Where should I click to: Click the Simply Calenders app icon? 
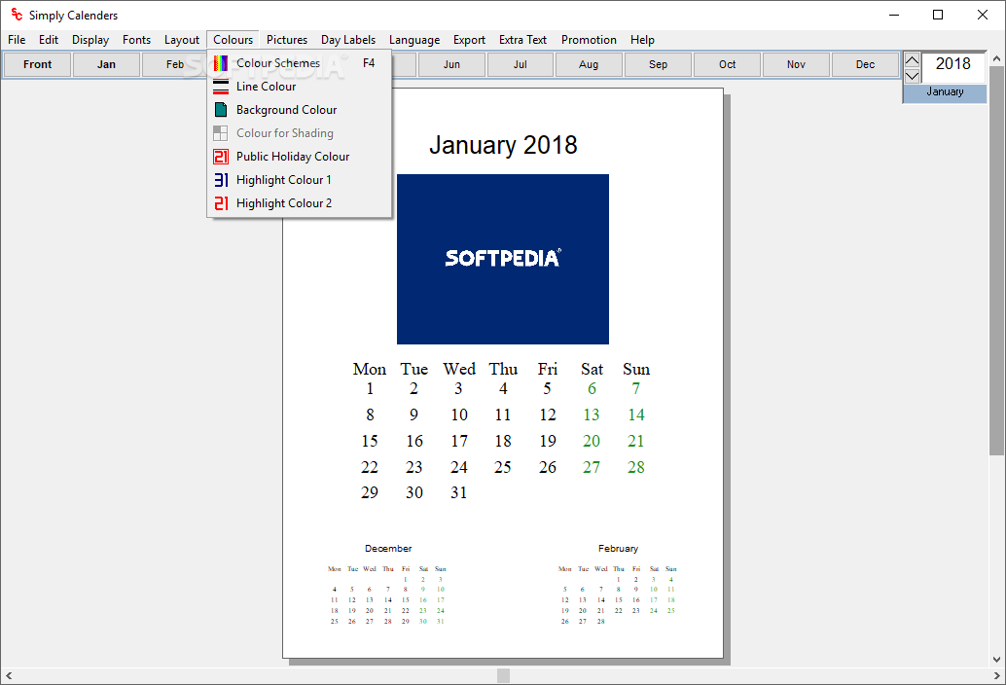click(x=17, y=15)
